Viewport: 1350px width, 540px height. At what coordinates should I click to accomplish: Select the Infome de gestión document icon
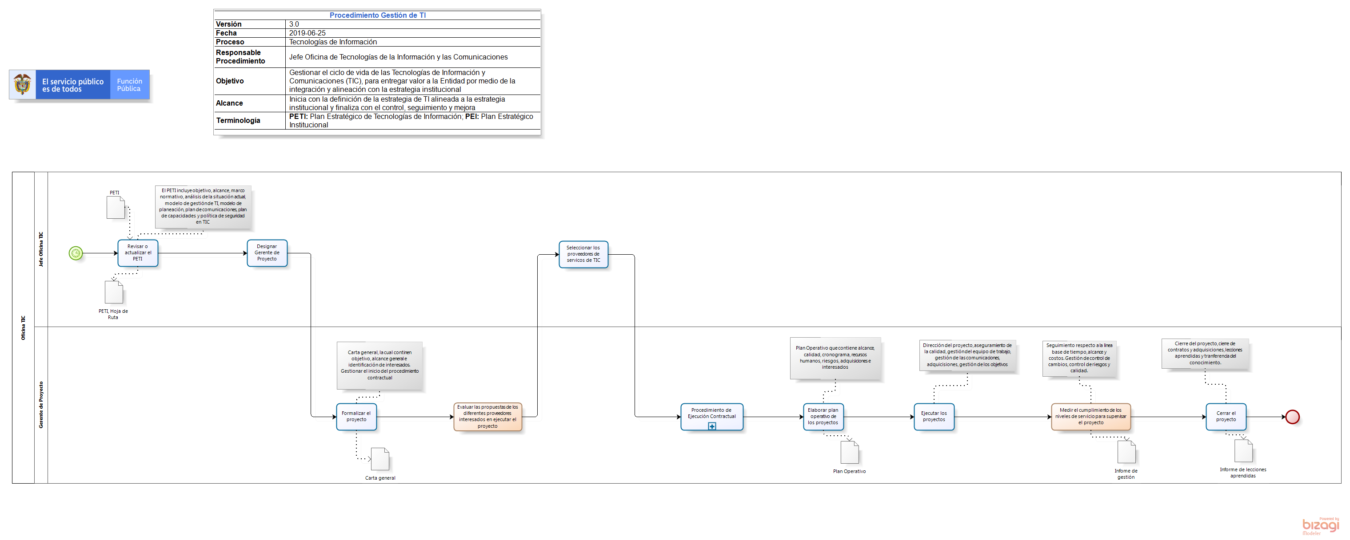coord(1126,452)
